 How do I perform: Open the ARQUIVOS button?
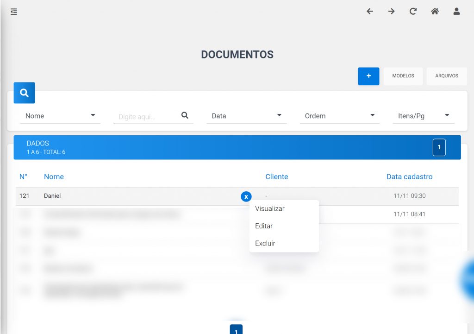point(447,76)
